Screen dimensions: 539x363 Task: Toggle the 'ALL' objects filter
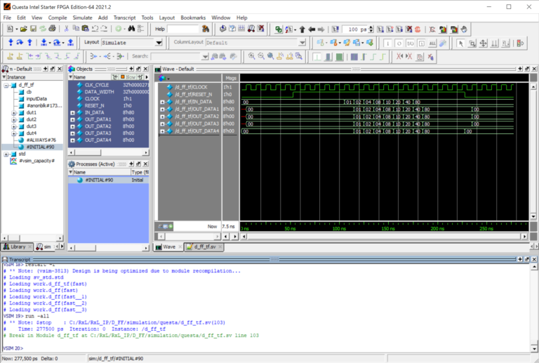[x=432, y=43]
